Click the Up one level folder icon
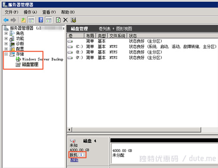Screen dimensions: 218x168 pyautogui.click(x=23, y=20)
